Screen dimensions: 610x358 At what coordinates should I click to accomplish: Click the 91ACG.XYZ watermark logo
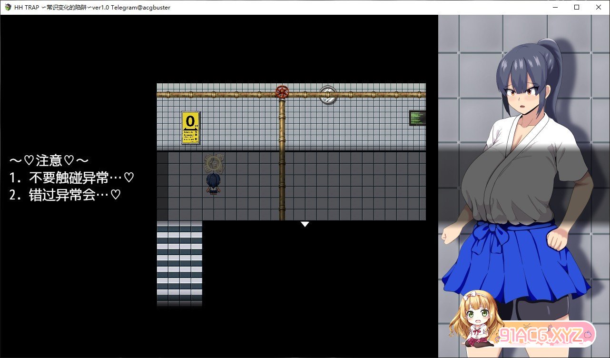tap(547, 335)
